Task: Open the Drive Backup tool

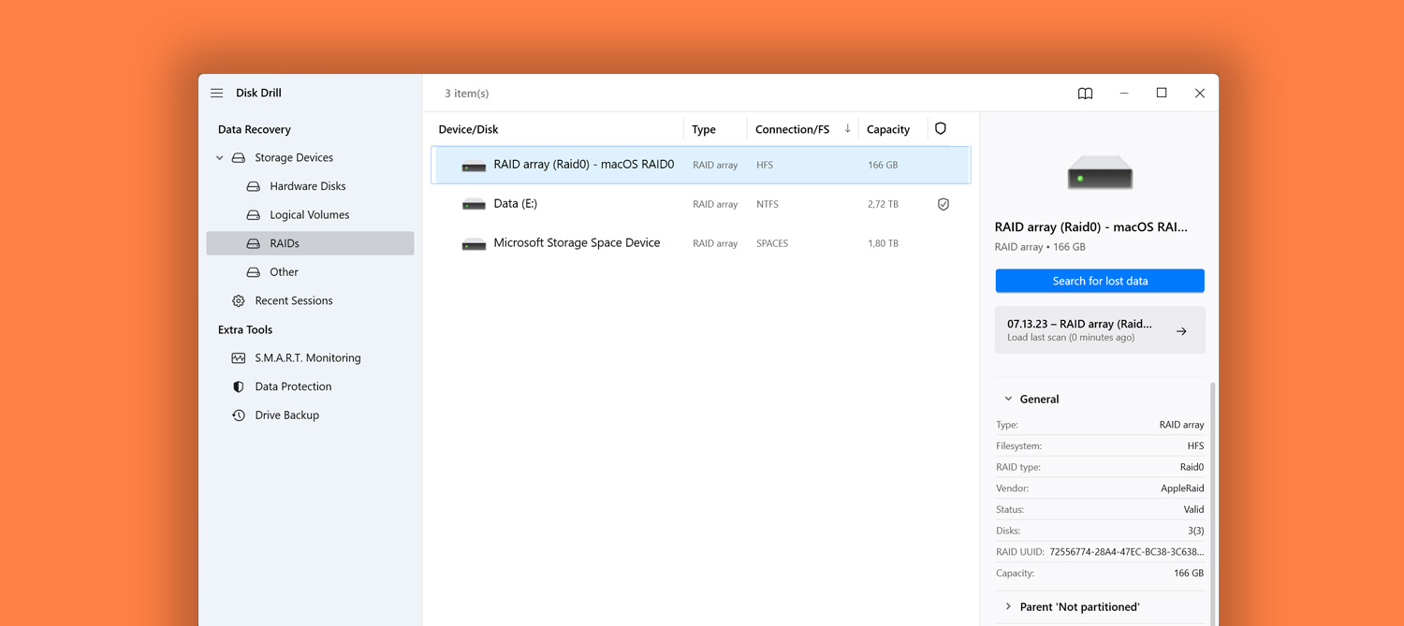Action: pyautogui.click(x=287, y=415)
